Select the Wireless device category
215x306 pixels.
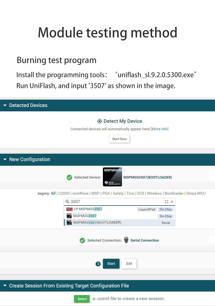click(154, 193)
